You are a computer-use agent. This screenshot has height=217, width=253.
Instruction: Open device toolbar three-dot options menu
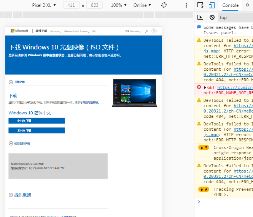click(186, 5)
